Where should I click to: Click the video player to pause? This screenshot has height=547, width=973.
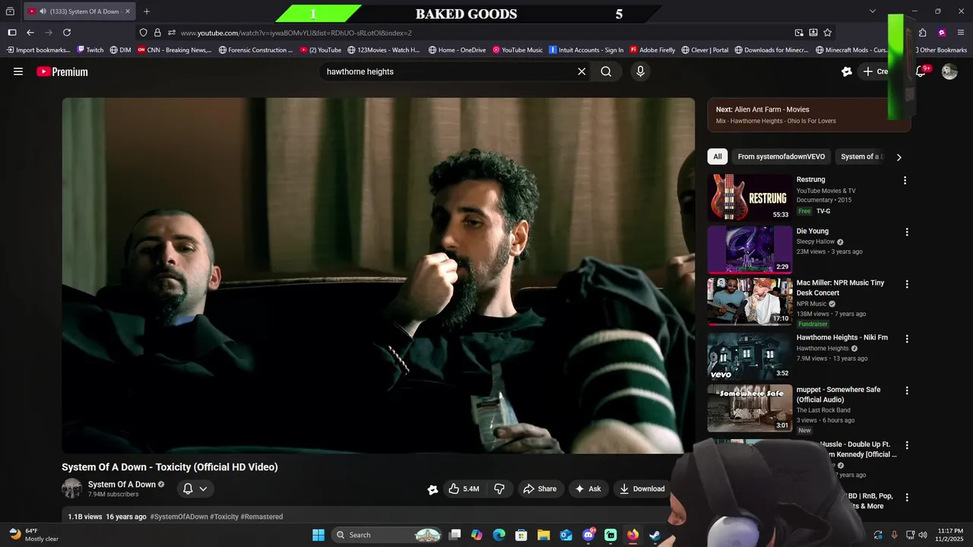coord(379,275)
